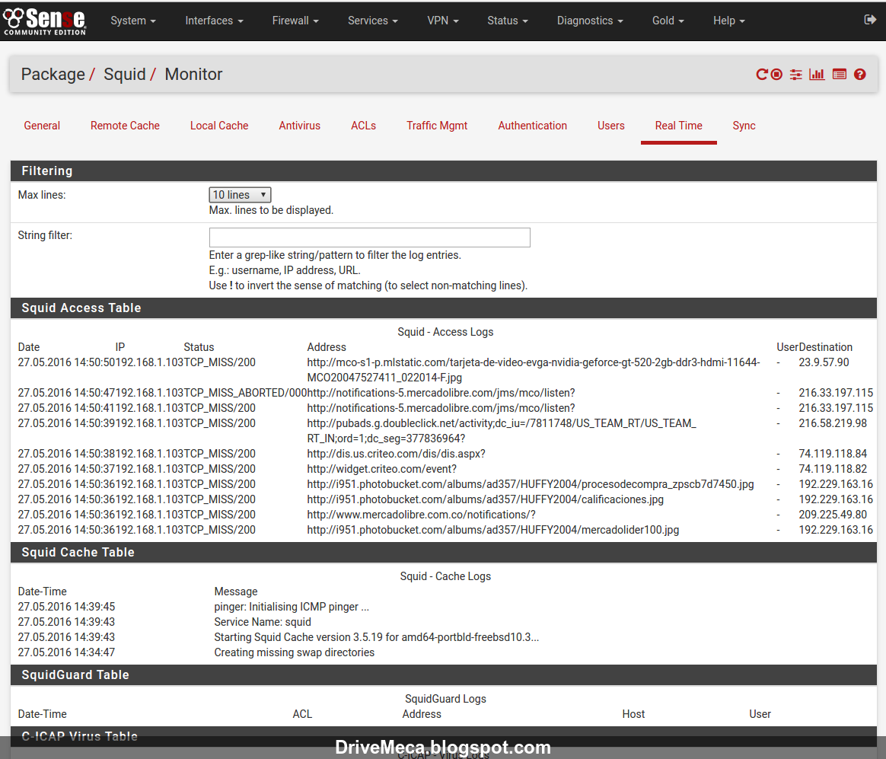Open the Max lines dropdown
886x759 pixels.
[240, 194]
